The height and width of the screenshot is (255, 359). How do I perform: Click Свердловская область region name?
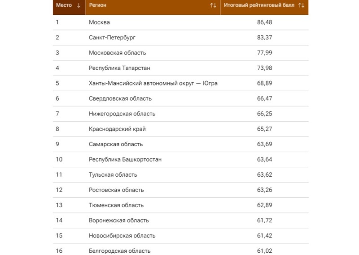120,98
